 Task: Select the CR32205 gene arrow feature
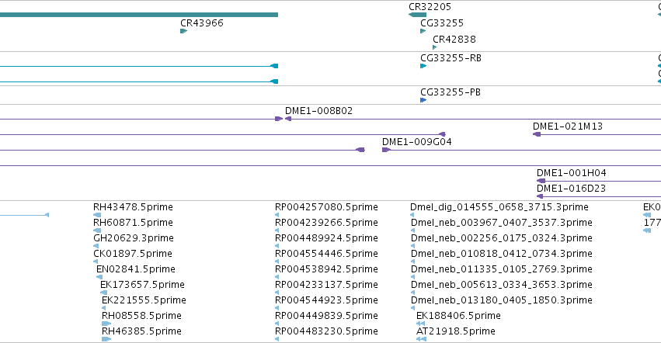417,15
